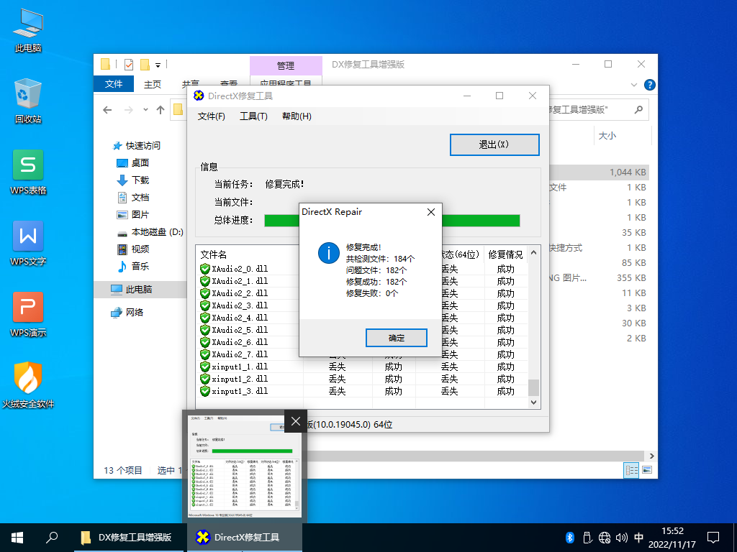Viewport: 737px width, 552px height.
Task: Go back in File Explorer
Action: [108, 110]
